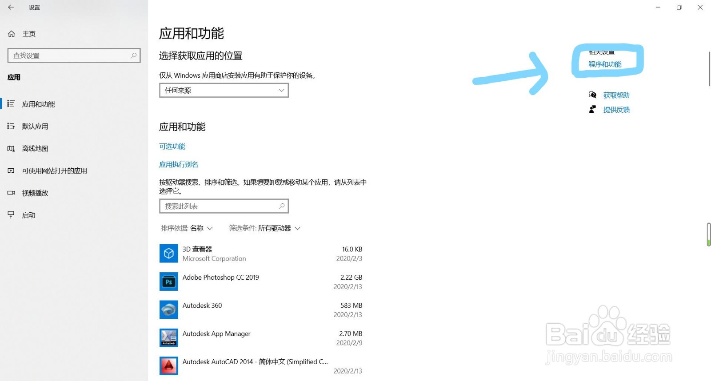The width and height of the screenshot is (711, 381).
Task: Select the Autodesk 360 row
Action: (x=261, y=310)
